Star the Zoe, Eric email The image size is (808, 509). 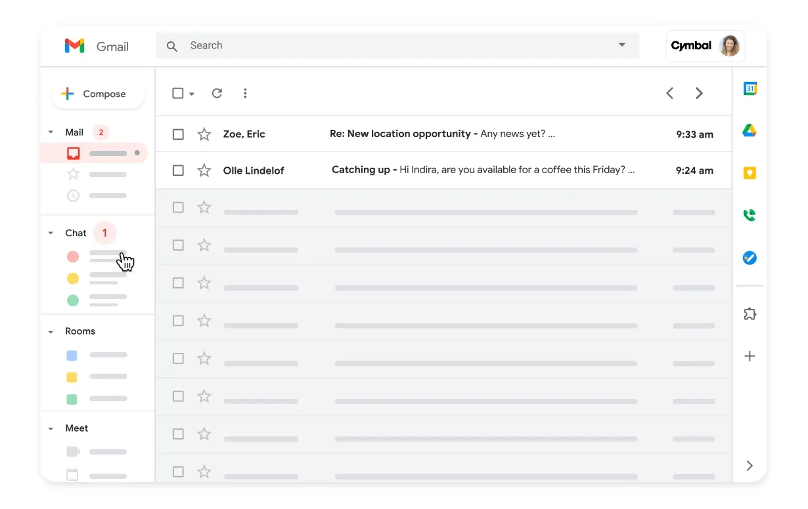tap(204, 134)
